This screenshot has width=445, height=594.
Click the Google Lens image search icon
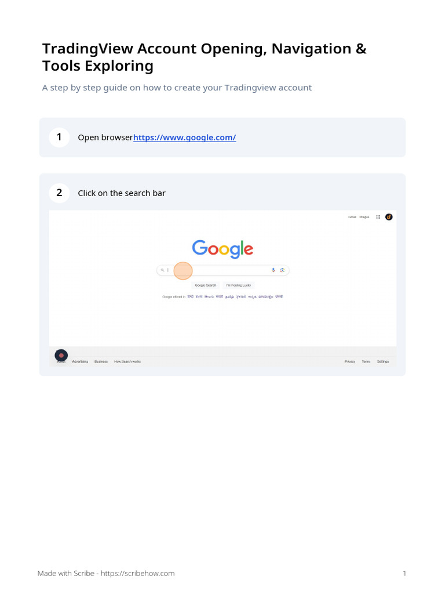[282, 270]
